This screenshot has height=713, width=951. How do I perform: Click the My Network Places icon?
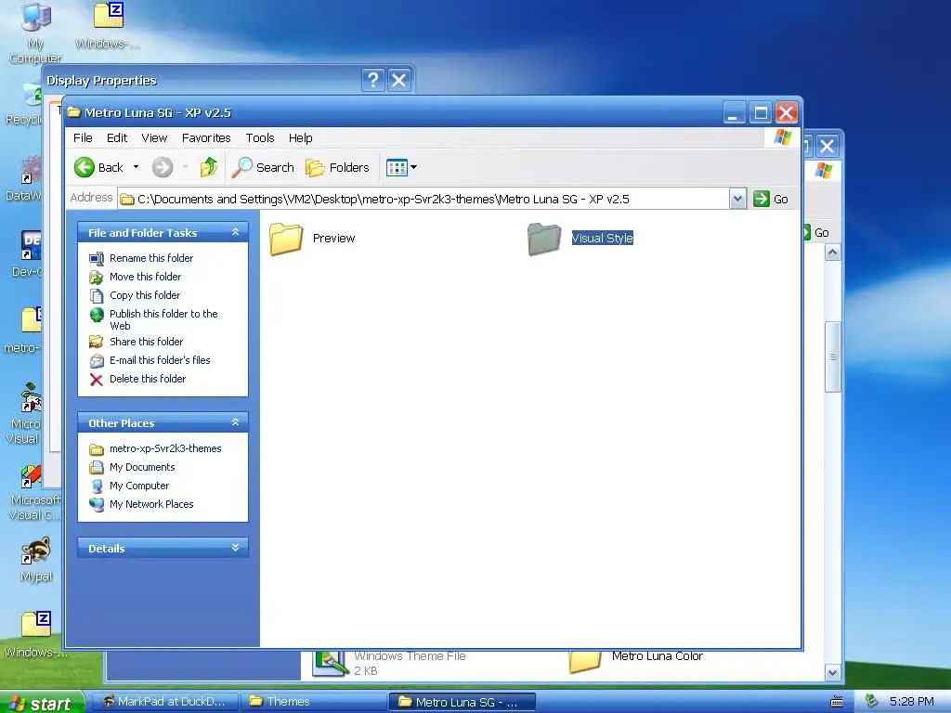(x=97, y=504)
